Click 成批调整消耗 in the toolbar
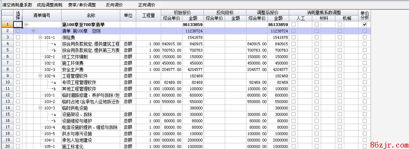 49,5
